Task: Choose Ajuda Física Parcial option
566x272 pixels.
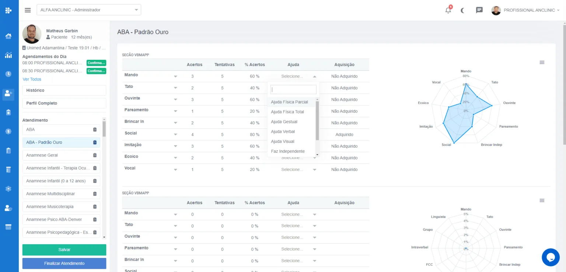Action: pos(291,102)
